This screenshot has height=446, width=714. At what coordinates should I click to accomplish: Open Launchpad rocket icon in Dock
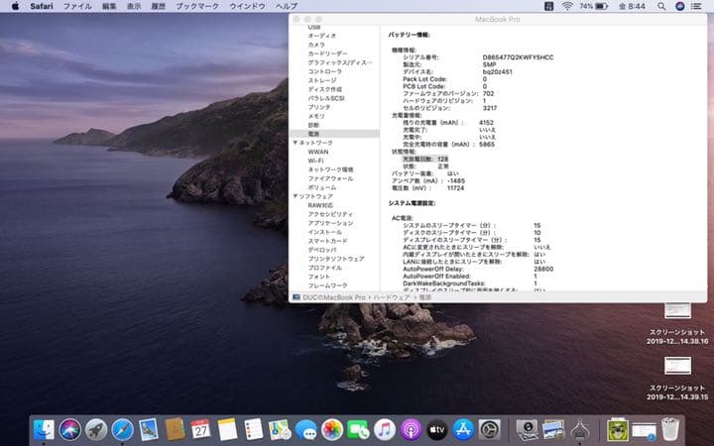(x=96, y=429)
